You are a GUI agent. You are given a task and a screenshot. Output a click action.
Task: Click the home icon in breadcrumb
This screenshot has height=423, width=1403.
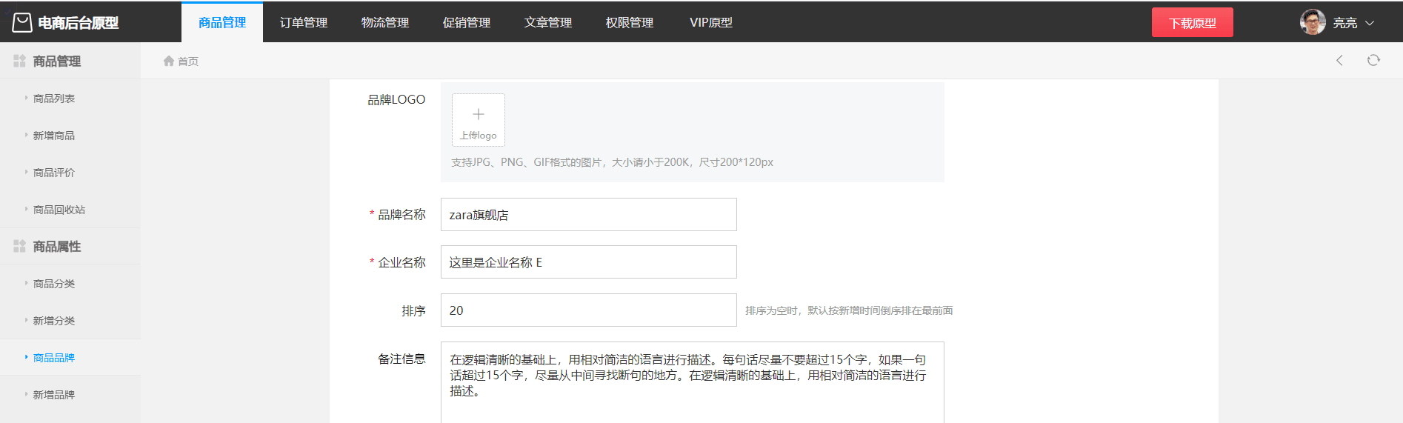[169, 61]
